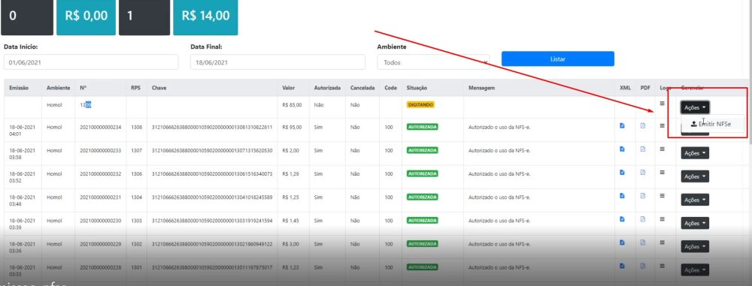Open PDF of RPS 1306 invoice
Viewport: 752px width, 286px height.
click(x=643, y=173)
